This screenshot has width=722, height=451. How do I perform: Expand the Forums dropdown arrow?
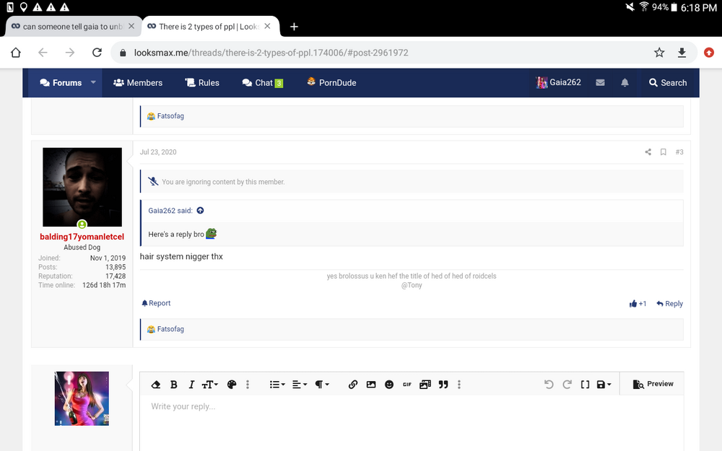[93, 82]
